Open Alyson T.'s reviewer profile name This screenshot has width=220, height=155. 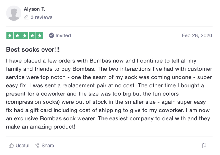pyautogui.click(x=34, y=9)
